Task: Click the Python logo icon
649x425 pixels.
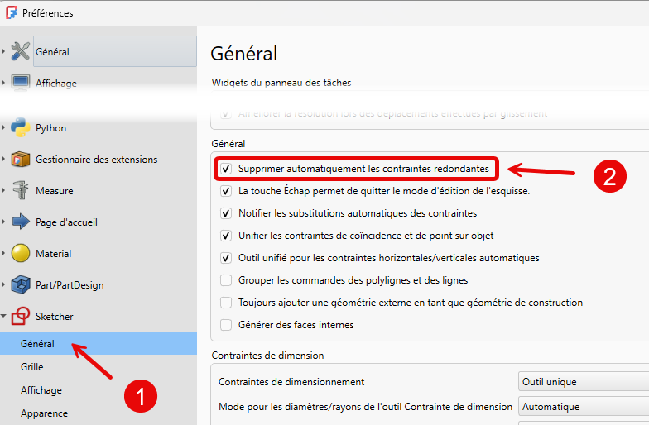Action: pyautogui.click(x=21, y=128)
